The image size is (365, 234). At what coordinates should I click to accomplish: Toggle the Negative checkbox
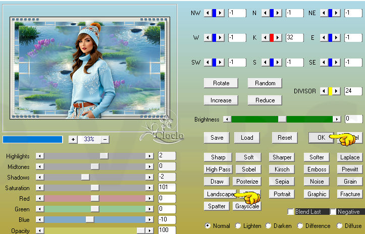point(334,212)
